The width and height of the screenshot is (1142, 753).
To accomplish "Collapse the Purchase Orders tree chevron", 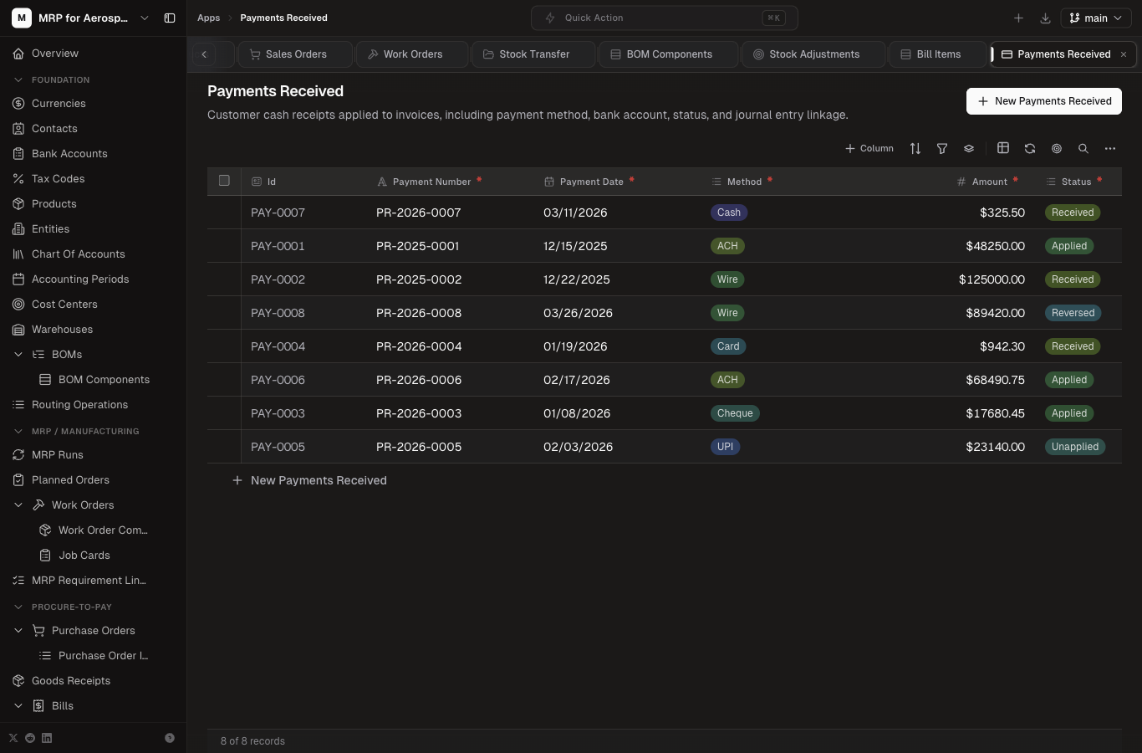I will click(18, 631).
